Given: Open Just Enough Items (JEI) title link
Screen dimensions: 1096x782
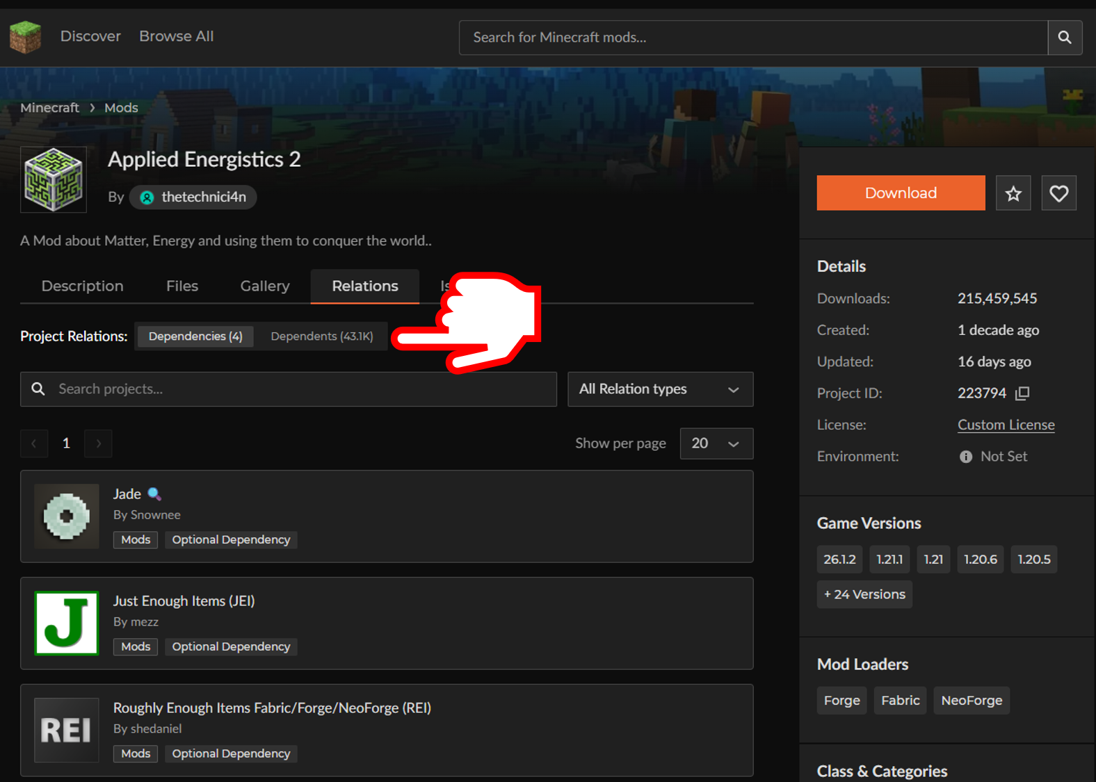Looking at the screenshot, I should tap(184, 601).
